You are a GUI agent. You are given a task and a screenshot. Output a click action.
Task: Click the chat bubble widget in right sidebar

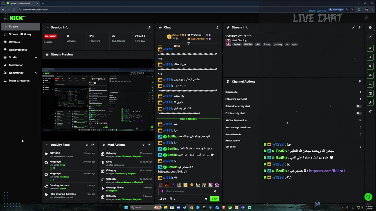(x=370, y=75)
